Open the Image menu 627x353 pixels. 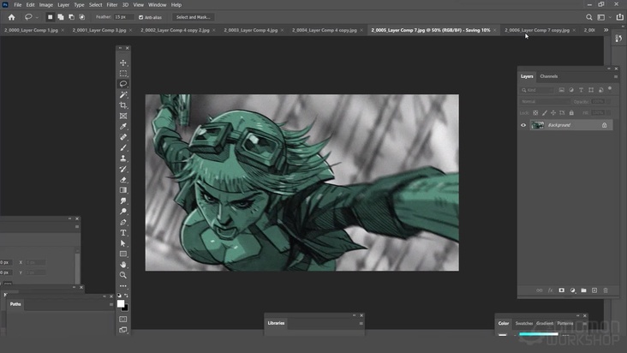(x=46, y=5)
